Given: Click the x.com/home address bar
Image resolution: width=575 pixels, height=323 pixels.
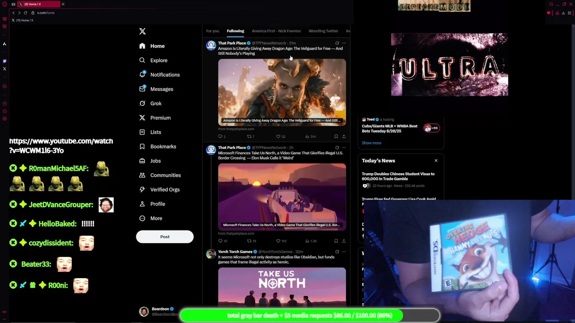Looking at the screenshot, I should click(x=46, y=13).
